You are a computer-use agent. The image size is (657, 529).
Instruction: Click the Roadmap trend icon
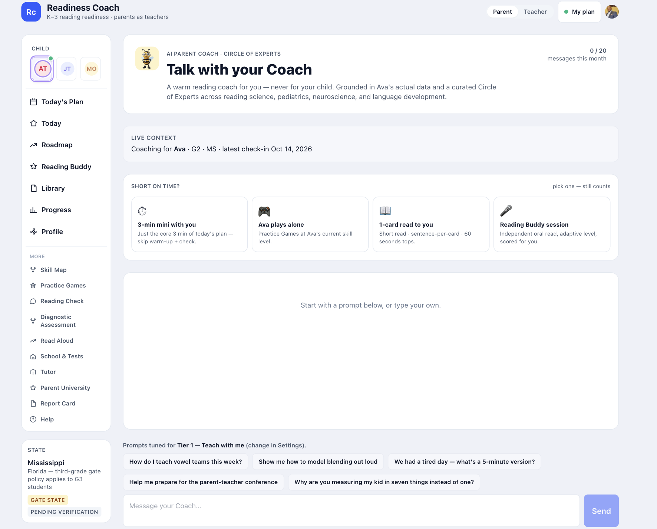(x=34, y=145)
